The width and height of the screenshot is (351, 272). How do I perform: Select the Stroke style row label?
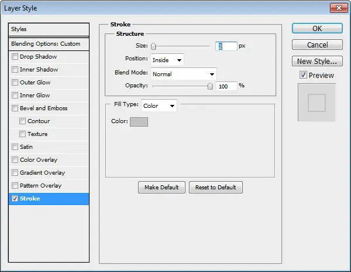point(30,199)
